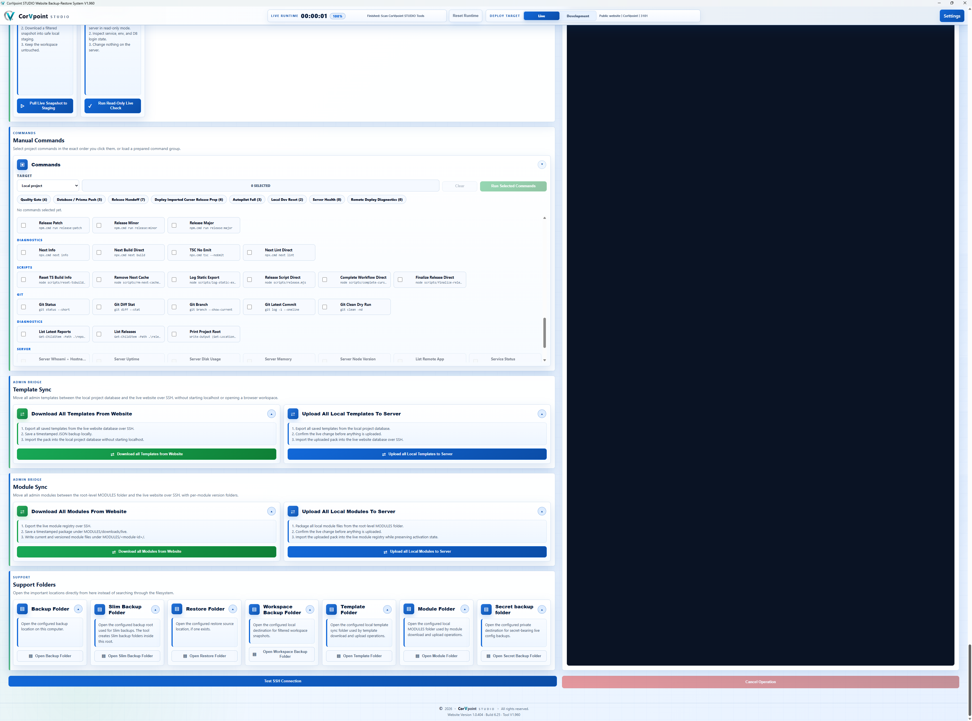The image size is (972, 721).
Task: Click the Reset Runtime button
Action: [465, 16]
